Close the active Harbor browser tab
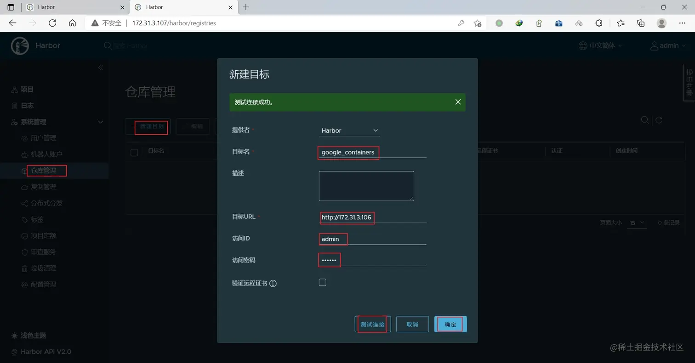Image resolution: width=695 pixels, height=363 pixels. [x=230, y=7]
